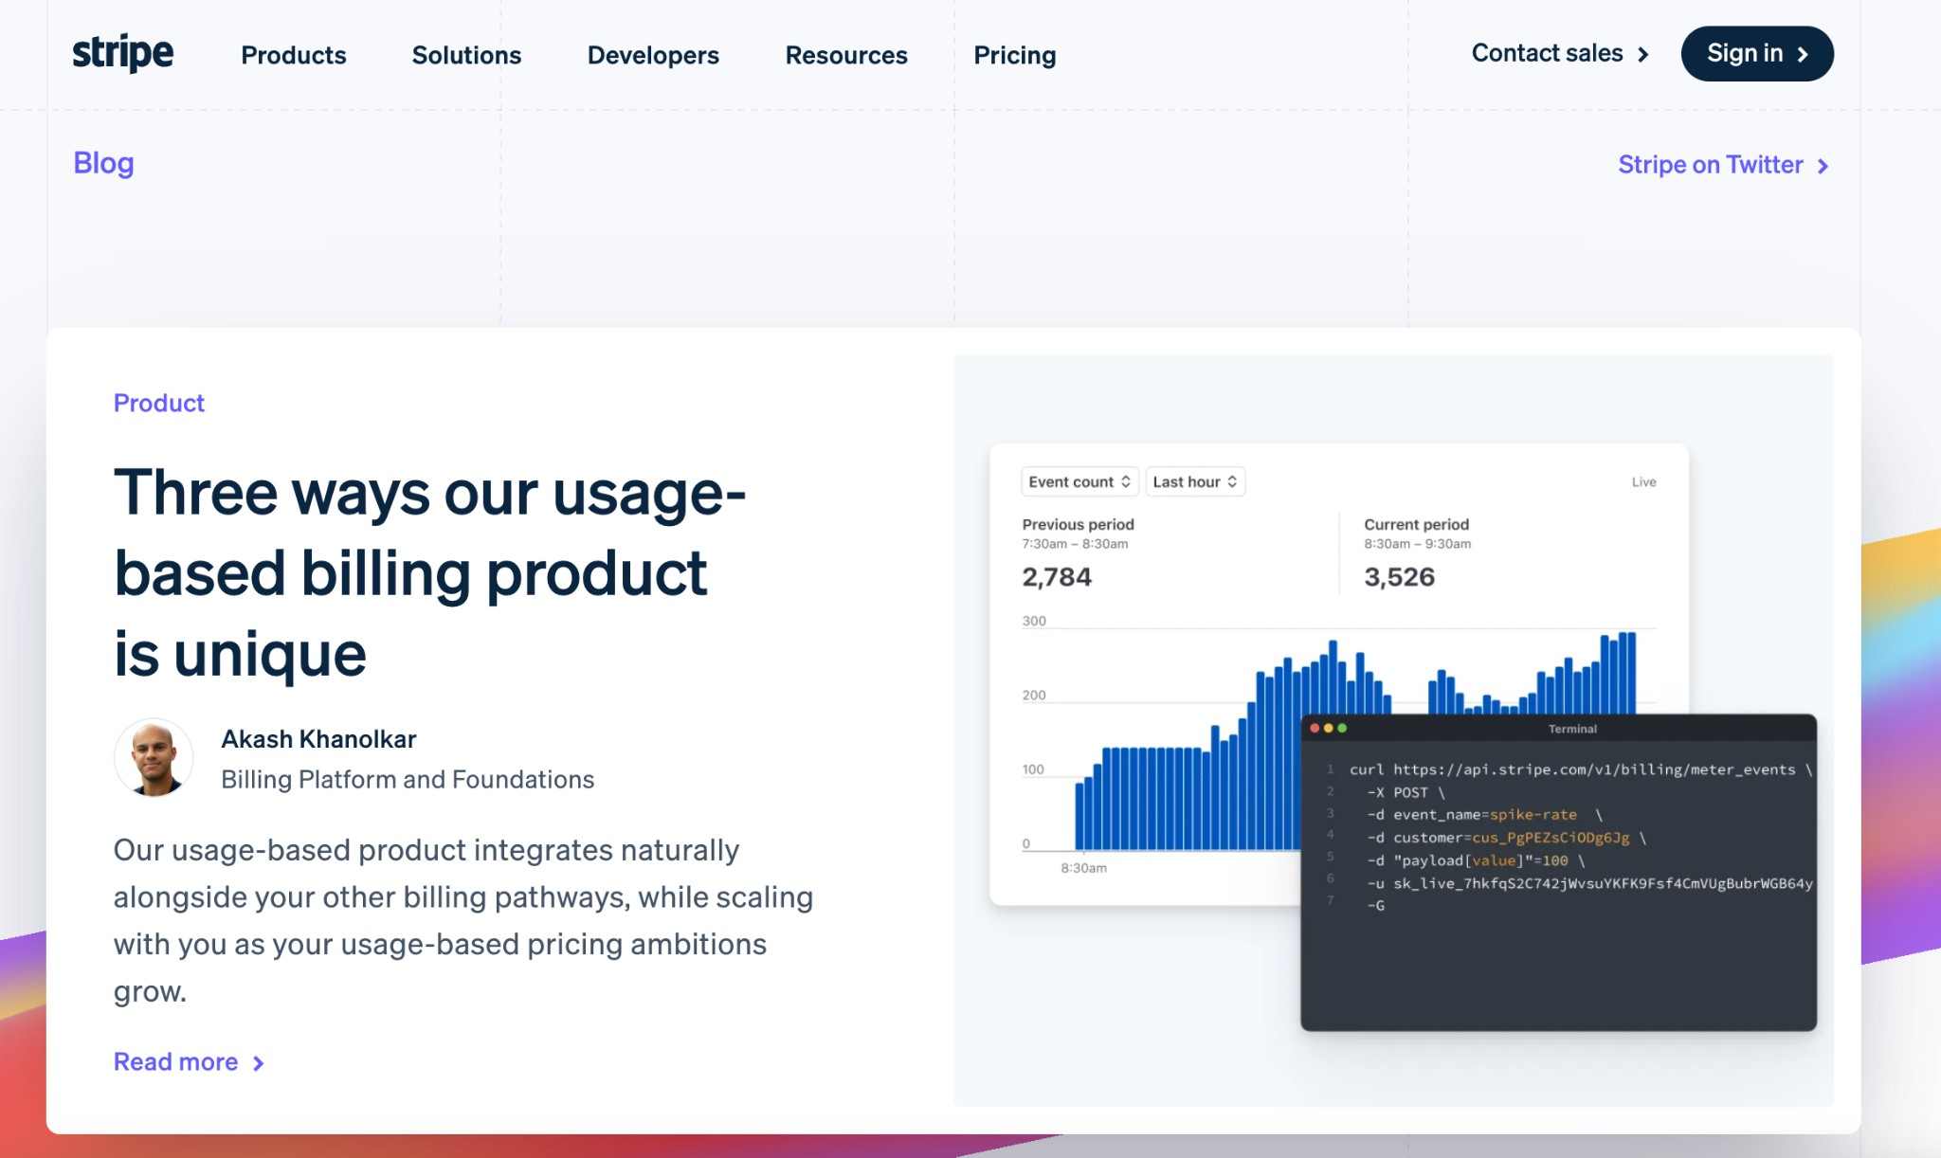
Task: Click the -X POST terminal line
Action: (1406, 792)
